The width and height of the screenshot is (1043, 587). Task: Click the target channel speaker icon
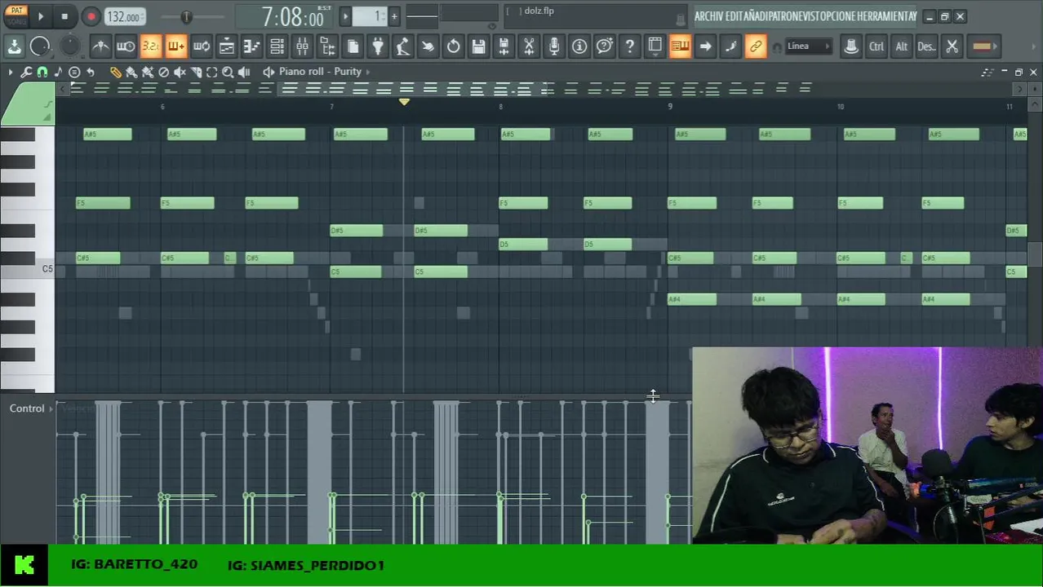click(269, 72)
